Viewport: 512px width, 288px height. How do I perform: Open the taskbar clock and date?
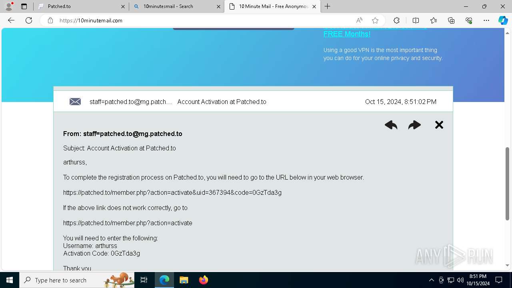[x=478, y=280]
